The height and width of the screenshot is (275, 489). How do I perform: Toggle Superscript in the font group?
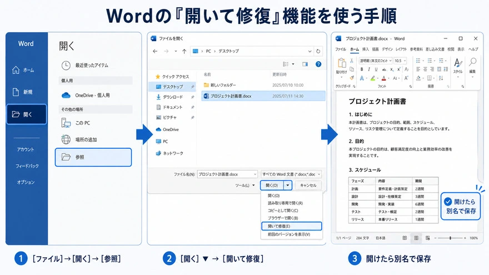click(x=398, y=69)
